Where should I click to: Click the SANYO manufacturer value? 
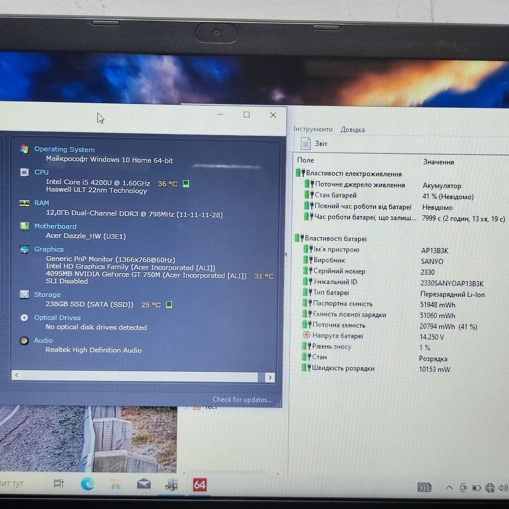[432, 261]
